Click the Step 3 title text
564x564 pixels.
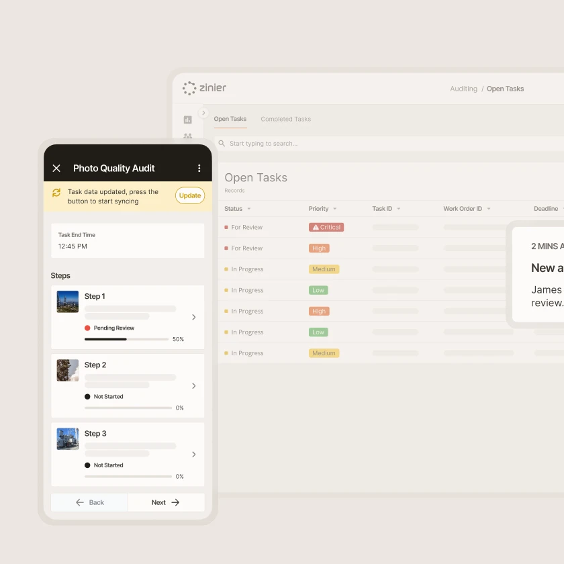(x=95, y=434)
